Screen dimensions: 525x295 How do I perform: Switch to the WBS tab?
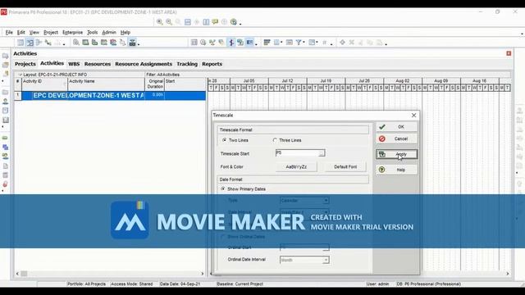[74, 64]
